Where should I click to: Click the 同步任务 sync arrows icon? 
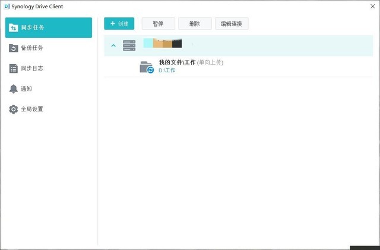tap(13, 28)
